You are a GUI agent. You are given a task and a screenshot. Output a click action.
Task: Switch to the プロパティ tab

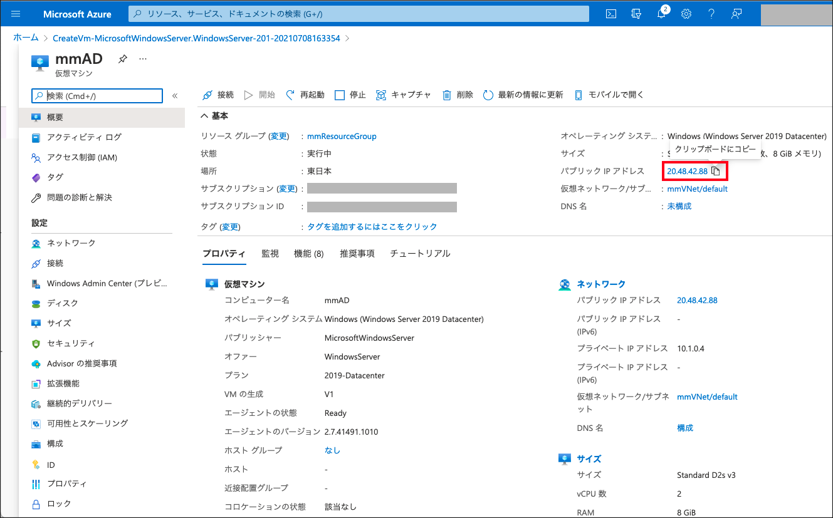pyautogui.click(x=224, y=254)
